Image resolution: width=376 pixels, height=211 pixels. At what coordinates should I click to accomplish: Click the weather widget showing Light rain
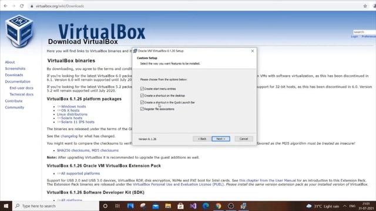[x=323, y=206]
